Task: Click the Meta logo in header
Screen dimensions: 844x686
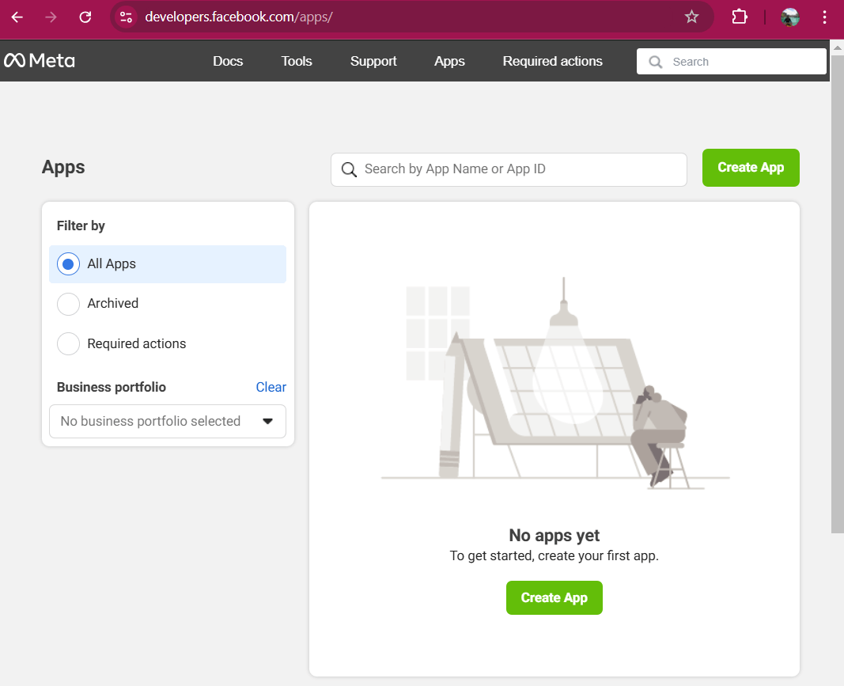Action: pos(40,61)
